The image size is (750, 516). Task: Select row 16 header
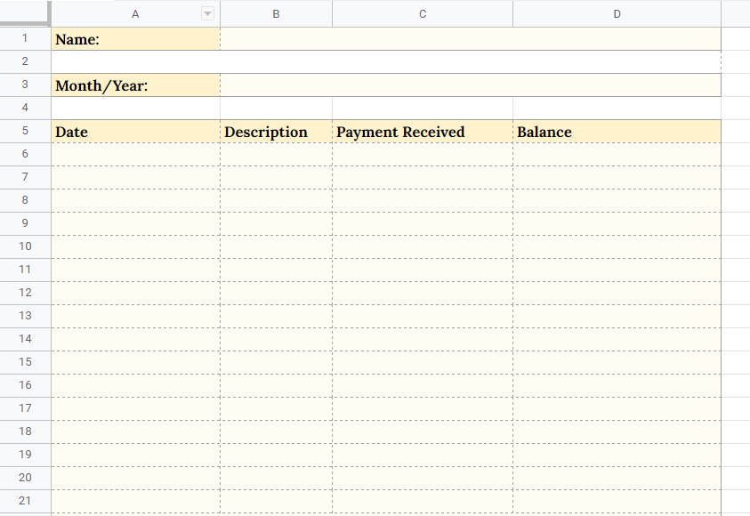25,385
